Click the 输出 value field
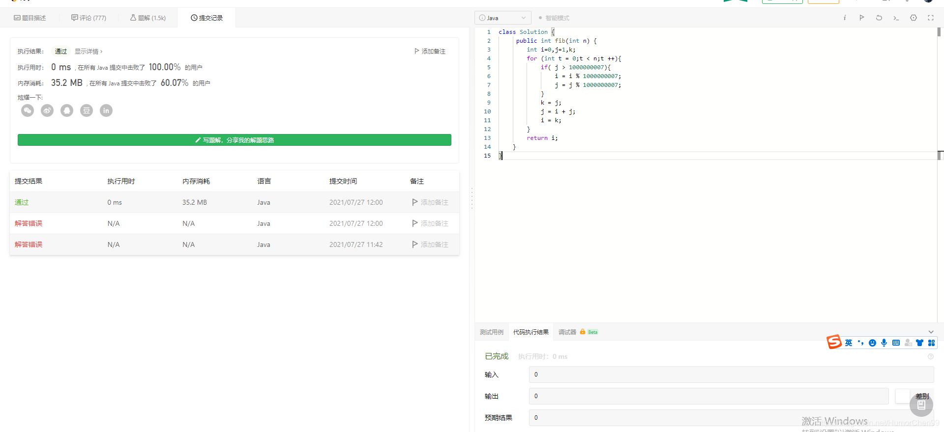Image resolution: width=944 pixels, height=432 pixels. coord(708,396)
